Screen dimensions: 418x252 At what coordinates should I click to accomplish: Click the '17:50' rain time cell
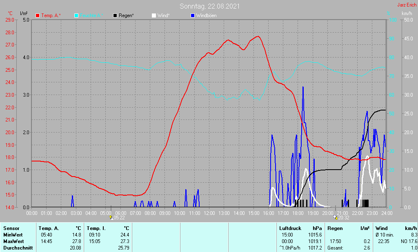tap(336, 241)
